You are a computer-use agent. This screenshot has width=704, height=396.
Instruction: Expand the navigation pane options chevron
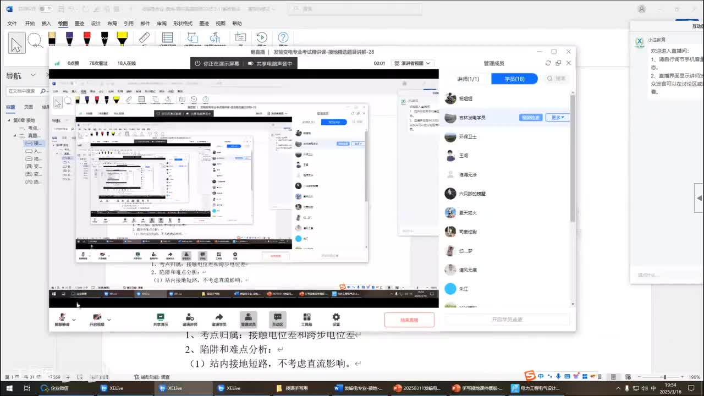tap(33, 75)
